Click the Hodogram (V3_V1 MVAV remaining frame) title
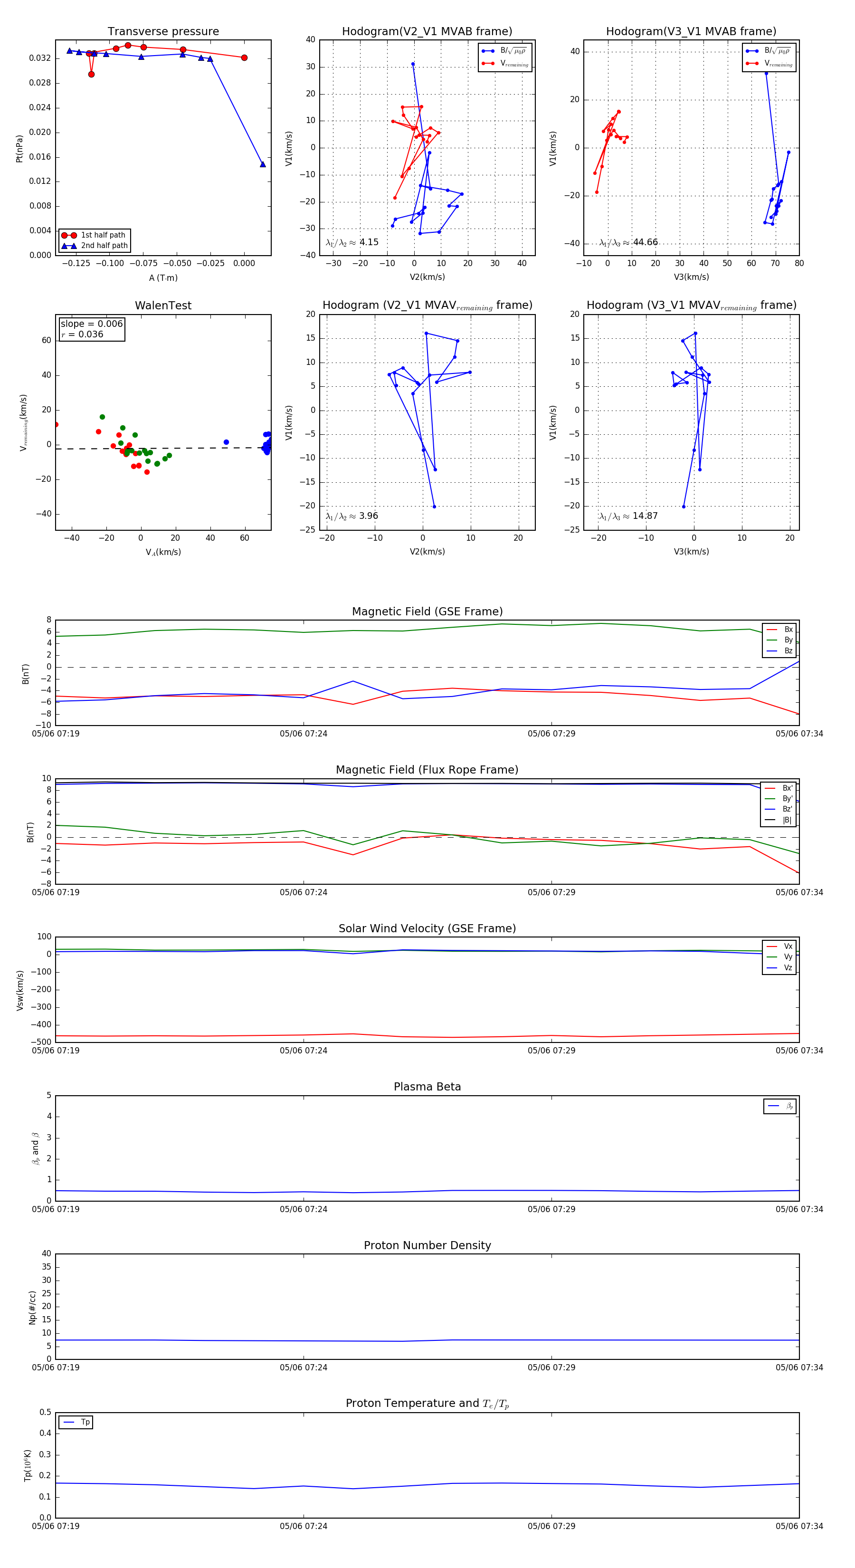This screenshot has width=855, height=1568. point(691,306)
